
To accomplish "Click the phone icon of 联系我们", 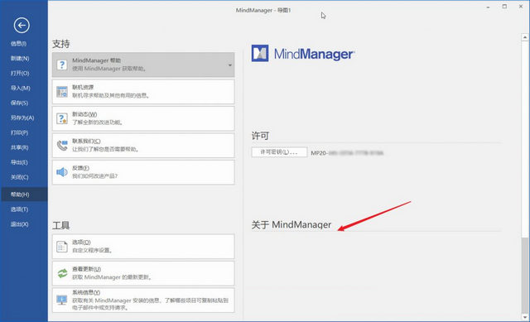I will [62, 146].
